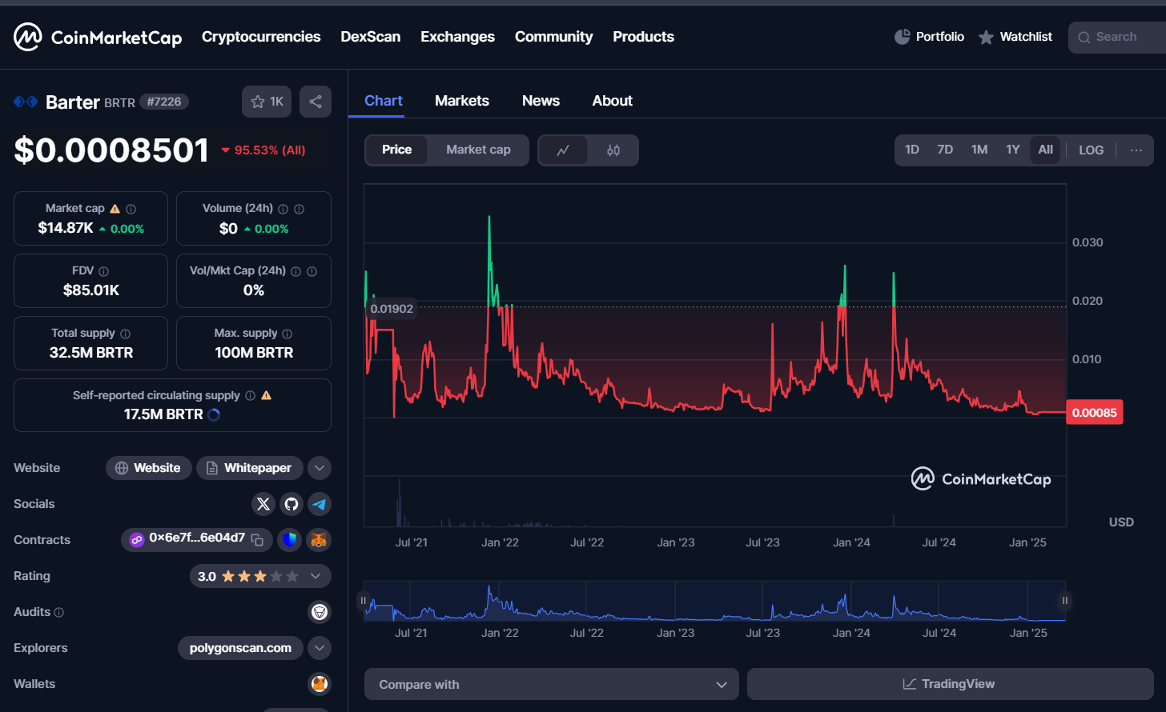
Task: Open the GitHub social icon
Action: click(x=291, y=504)
